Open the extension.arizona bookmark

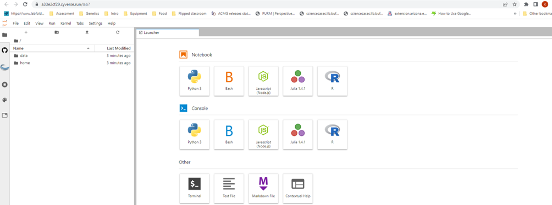tap(407, 14)
